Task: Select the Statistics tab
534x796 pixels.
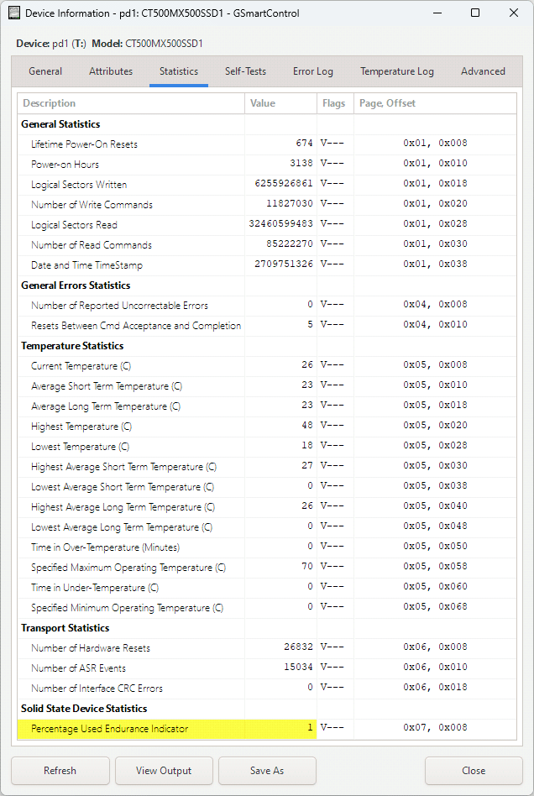Action: [x=179, y=71]
